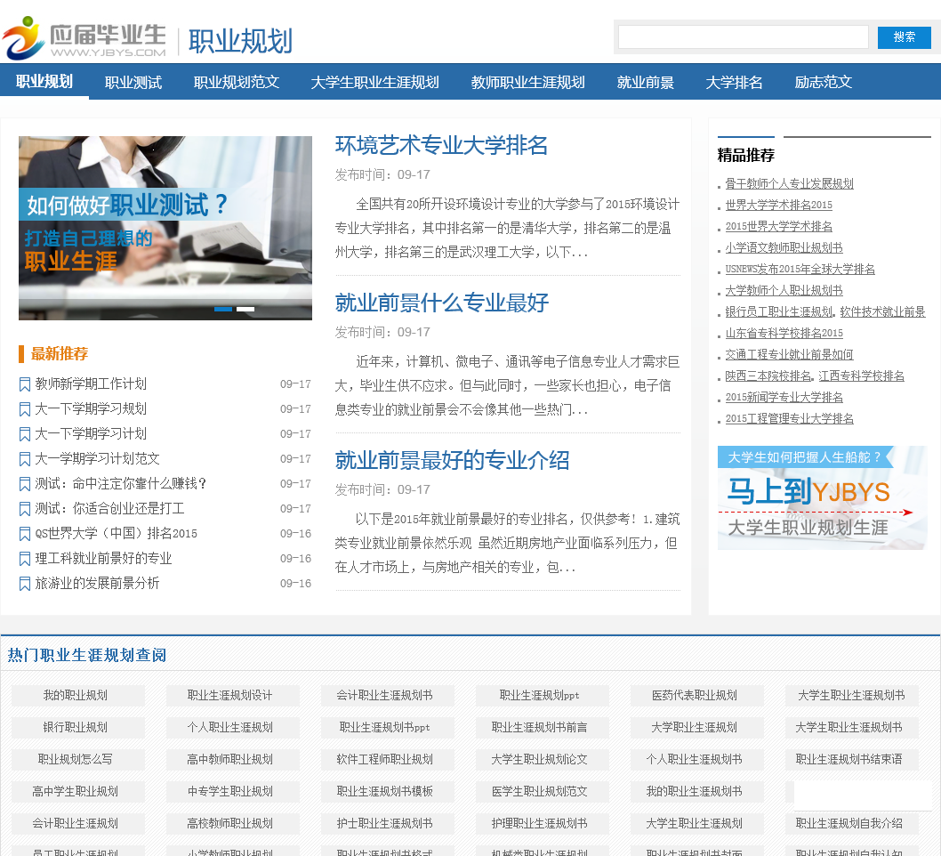Screen dimensions: 941x856
Task: Open the 就业前景 nav tab
Action: [646, 82]
